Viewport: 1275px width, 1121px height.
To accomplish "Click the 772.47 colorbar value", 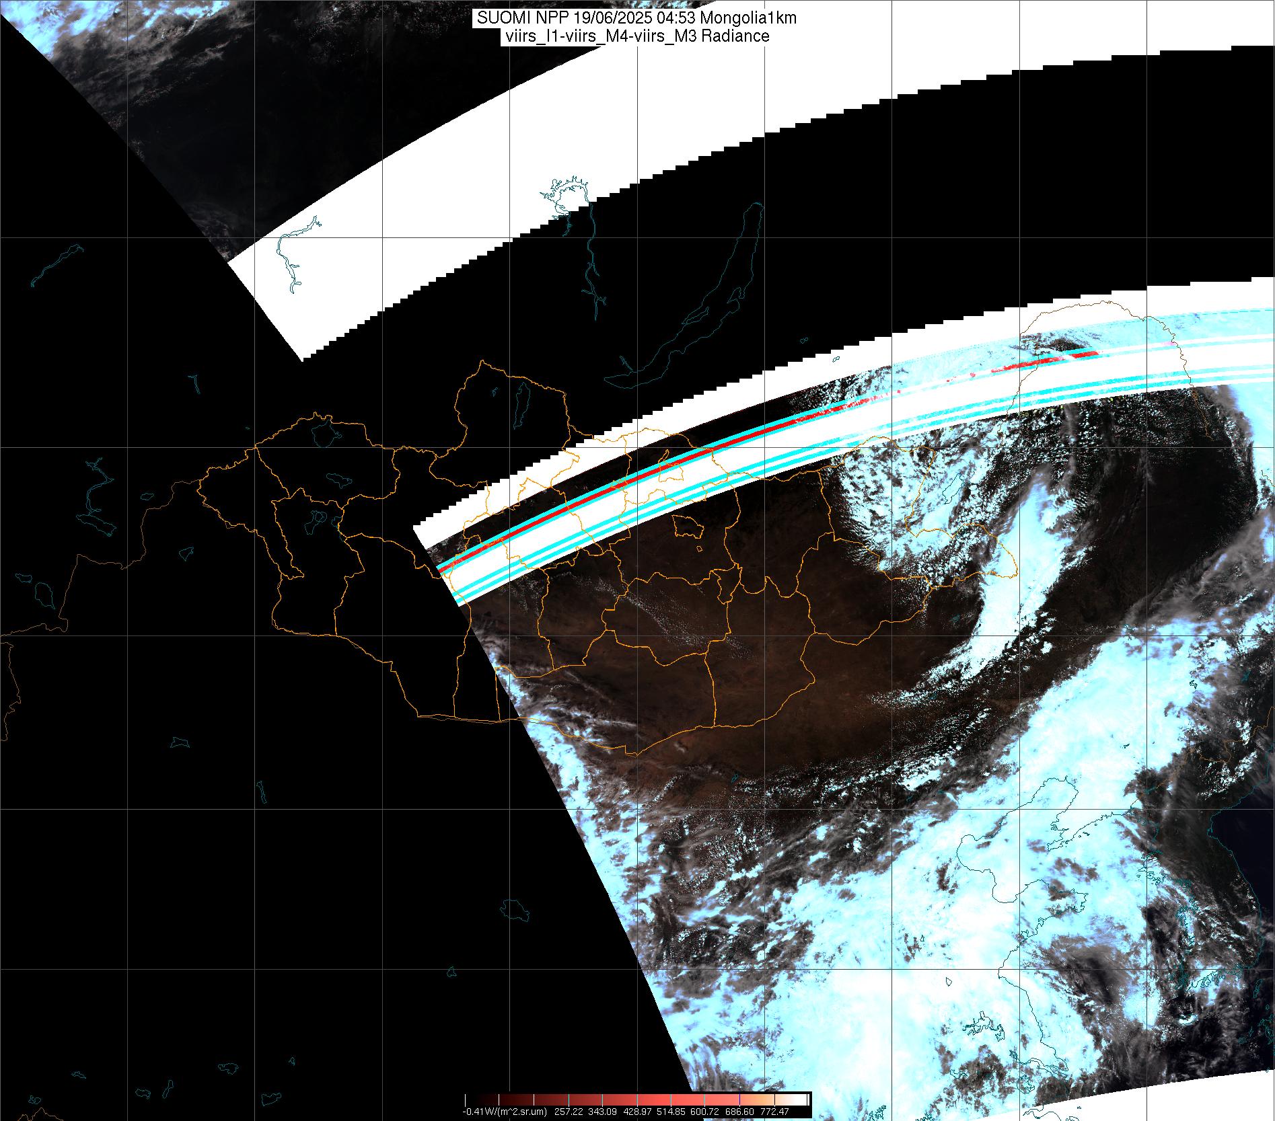I will (x=774, y=1112).
